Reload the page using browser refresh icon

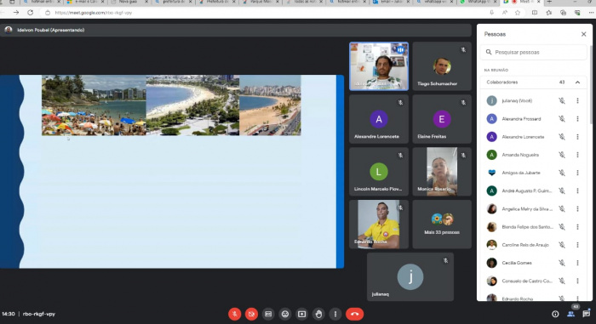point(30,13)
